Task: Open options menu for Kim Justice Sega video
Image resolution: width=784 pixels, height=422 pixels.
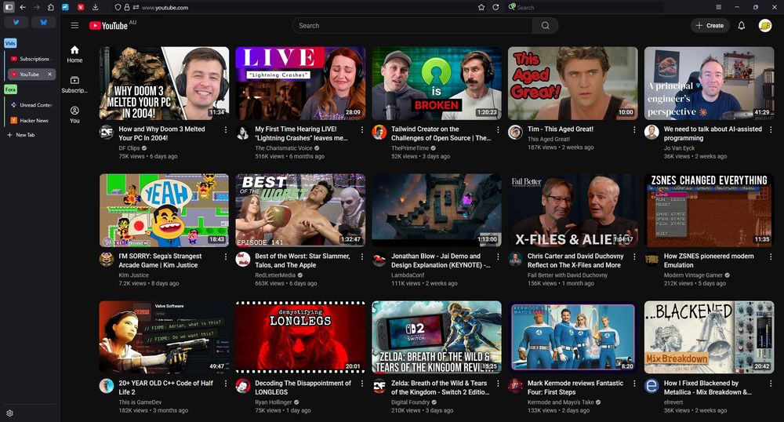Action: (x=226, y=256)
